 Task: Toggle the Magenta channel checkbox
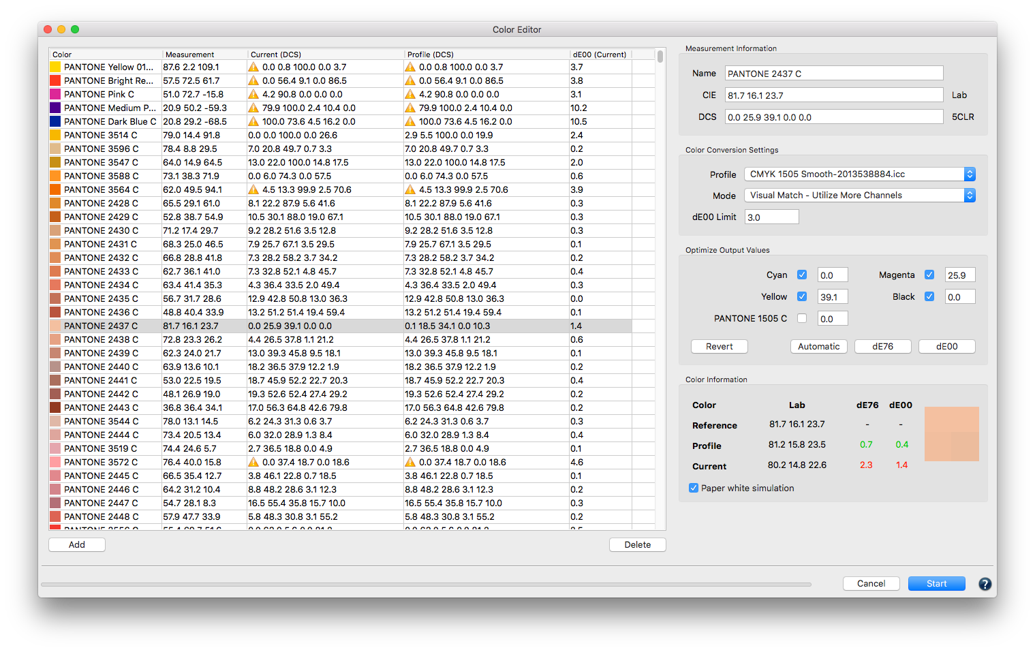click(929, 275)
